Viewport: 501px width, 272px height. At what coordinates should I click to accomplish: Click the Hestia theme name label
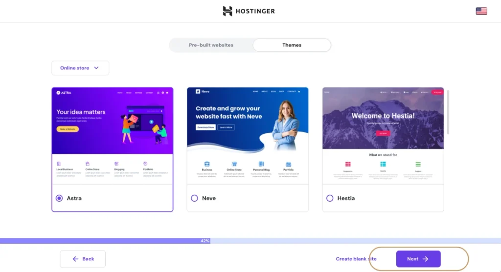pyautogui.click(x=346, y=198)
